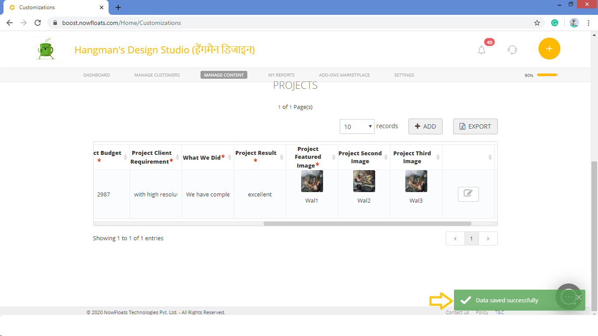Screen dimensions: 598x336
Task: Click the yellow plus button
Action: point(549,49)
